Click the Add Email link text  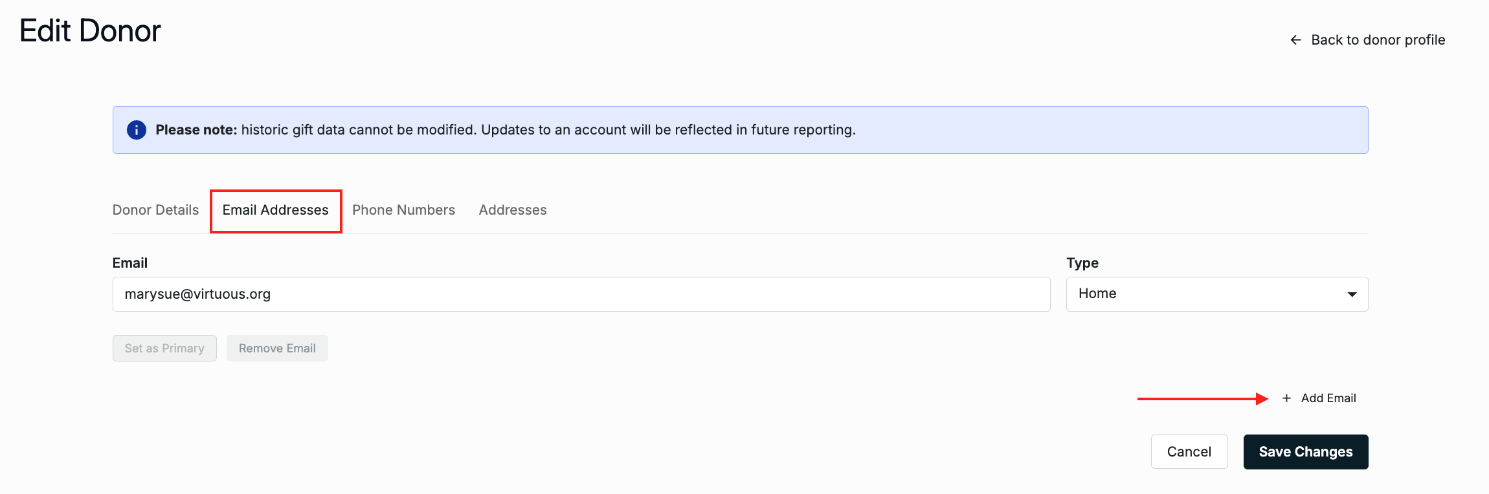(1328, 398)
